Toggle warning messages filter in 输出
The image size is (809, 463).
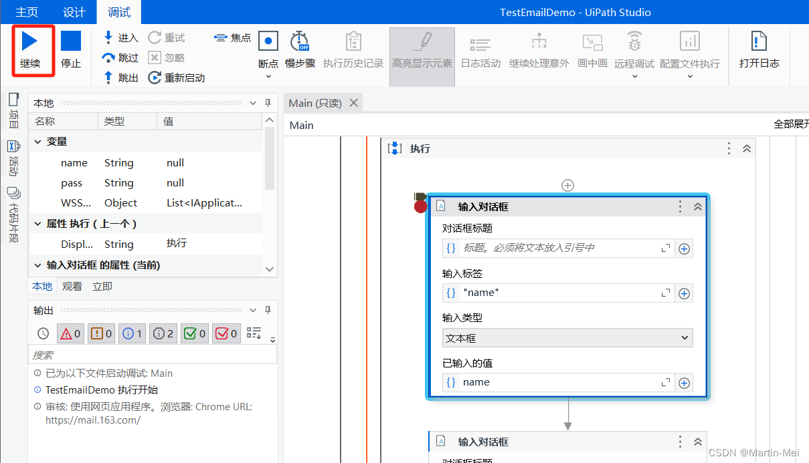[x=102, y=333]
